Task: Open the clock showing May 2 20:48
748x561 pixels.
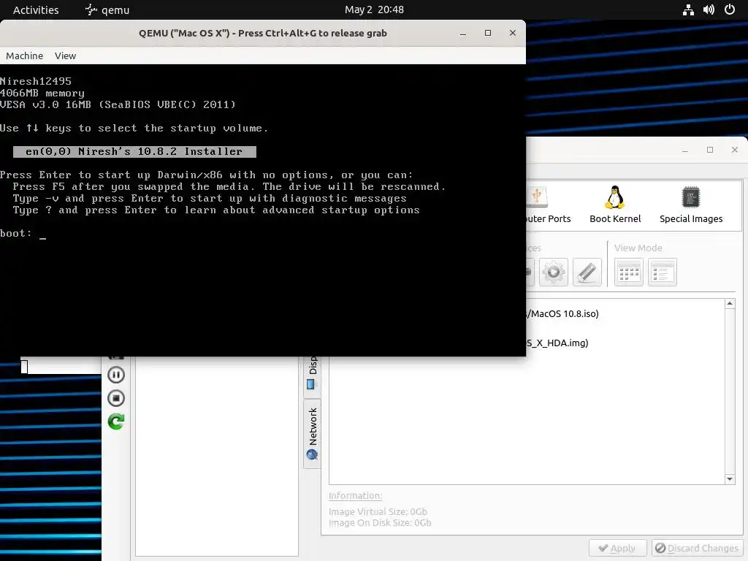Action: (374, 9)
